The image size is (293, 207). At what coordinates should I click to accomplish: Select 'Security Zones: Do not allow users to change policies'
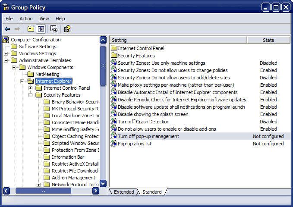(173, 70)
